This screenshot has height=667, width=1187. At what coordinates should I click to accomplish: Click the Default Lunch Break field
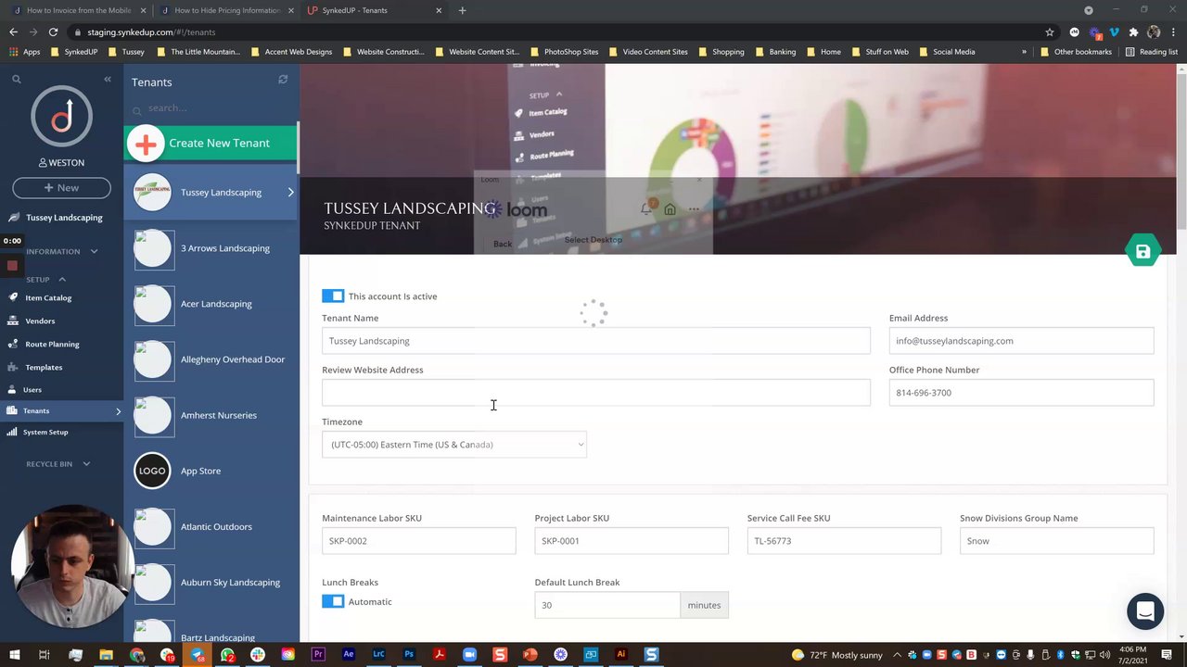[607, 605]
